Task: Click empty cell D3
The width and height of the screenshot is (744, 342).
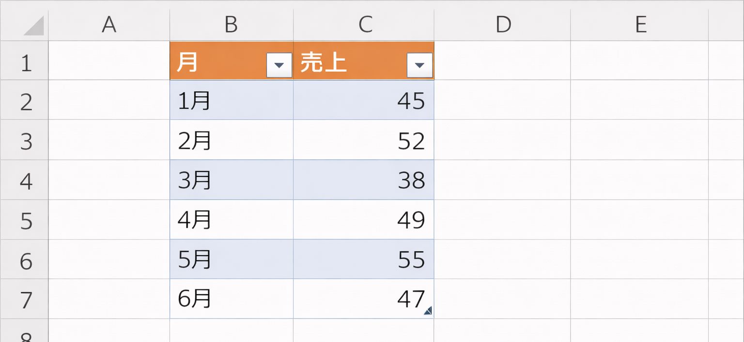Action: (502, 141)
